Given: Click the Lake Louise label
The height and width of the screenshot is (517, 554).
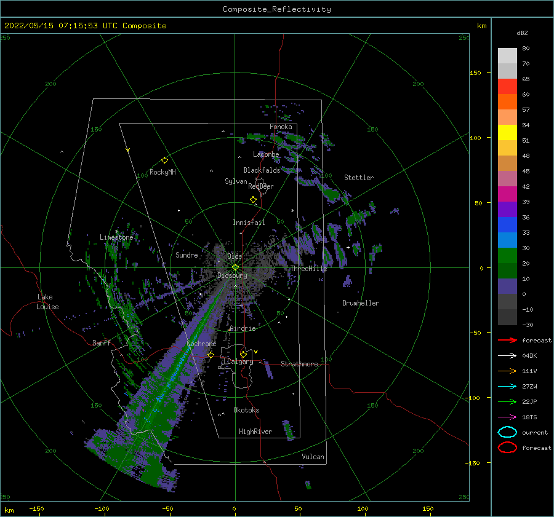Looking at the screenshot, I should [47, 302].
